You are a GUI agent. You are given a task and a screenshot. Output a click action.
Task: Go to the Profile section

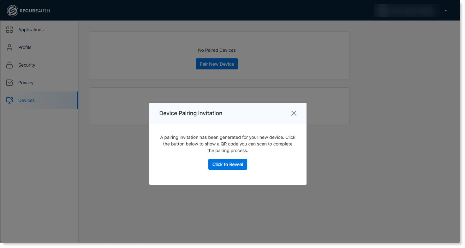(x=25, y=47)
